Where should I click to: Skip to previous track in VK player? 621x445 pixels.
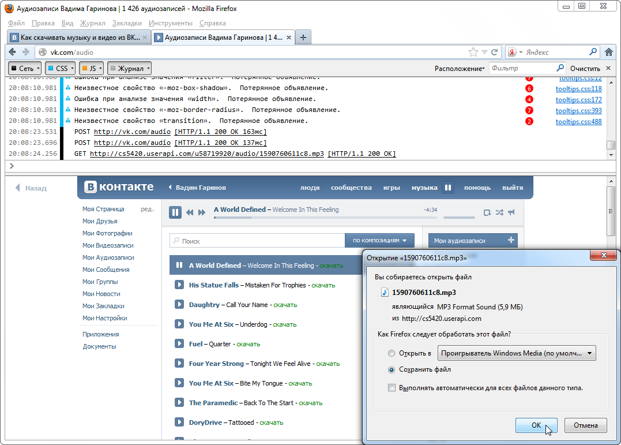tap(190, 212)
